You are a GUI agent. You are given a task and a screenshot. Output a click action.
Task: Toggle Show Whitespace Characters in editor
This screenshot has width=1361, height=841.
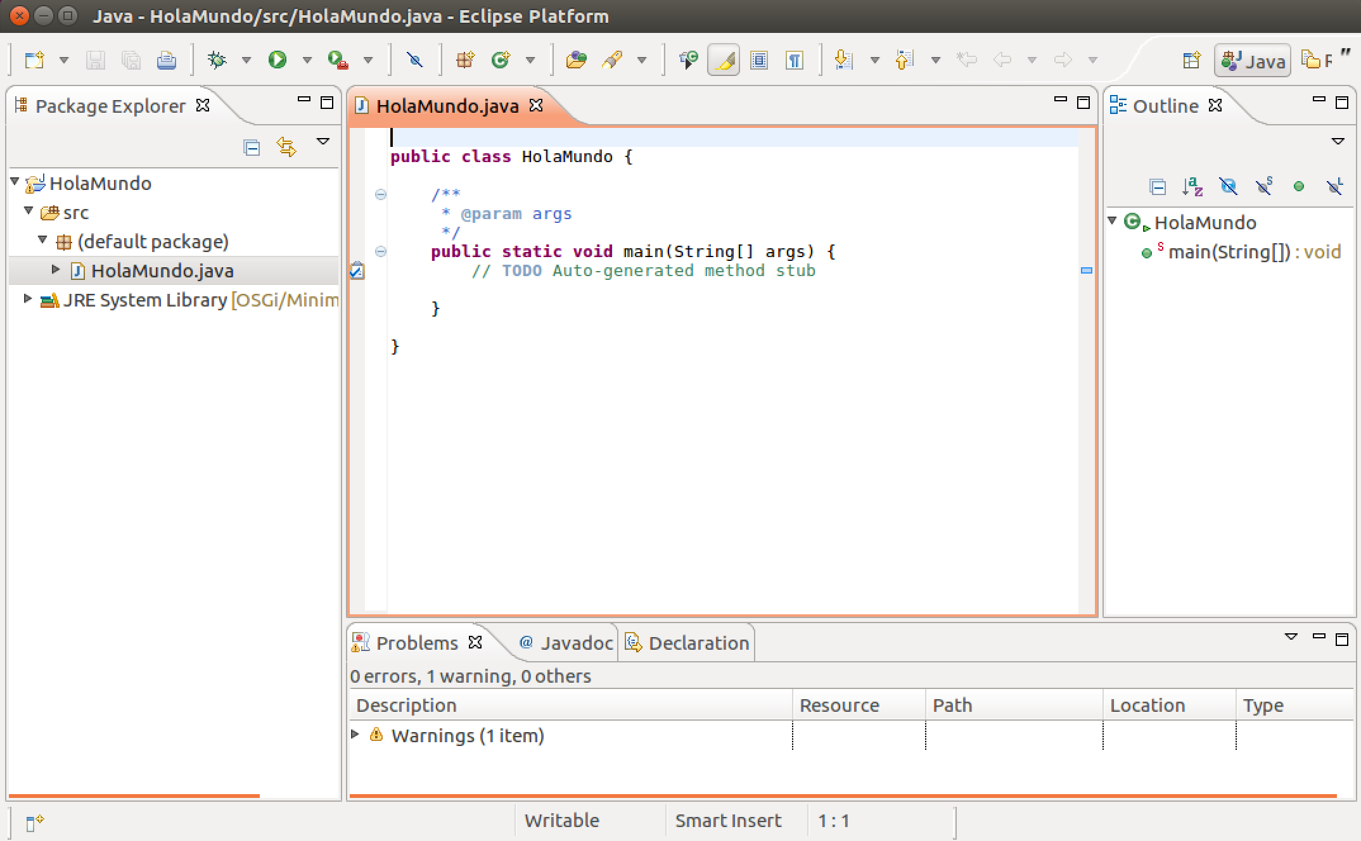point(795,59)
